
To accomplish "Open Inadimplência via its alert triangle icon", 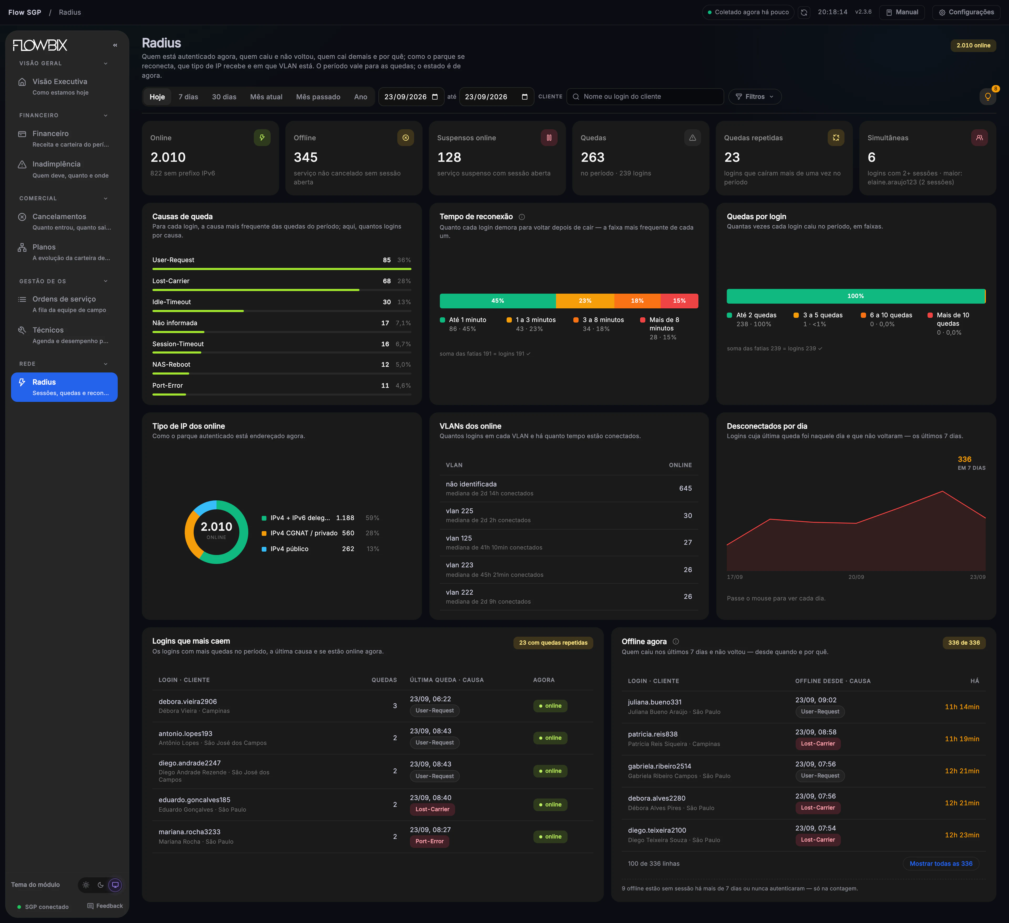I will click(22, 165).
